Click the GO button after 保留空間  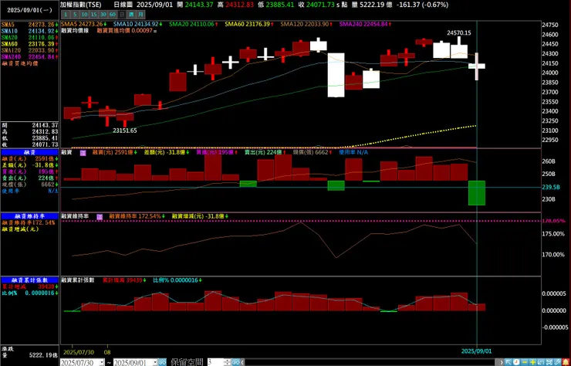[236, 362]
